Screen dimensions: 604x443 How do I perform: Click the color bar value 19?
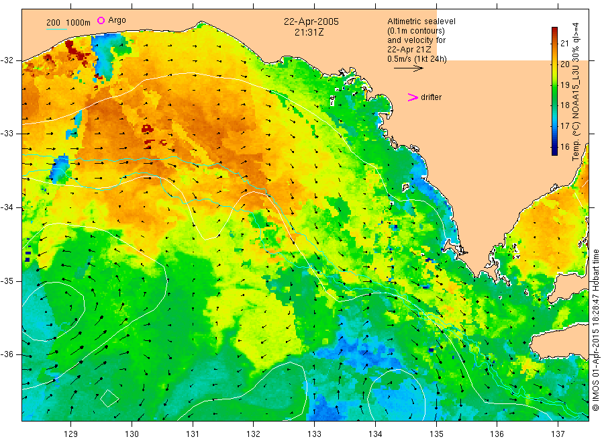click(564, 85)
